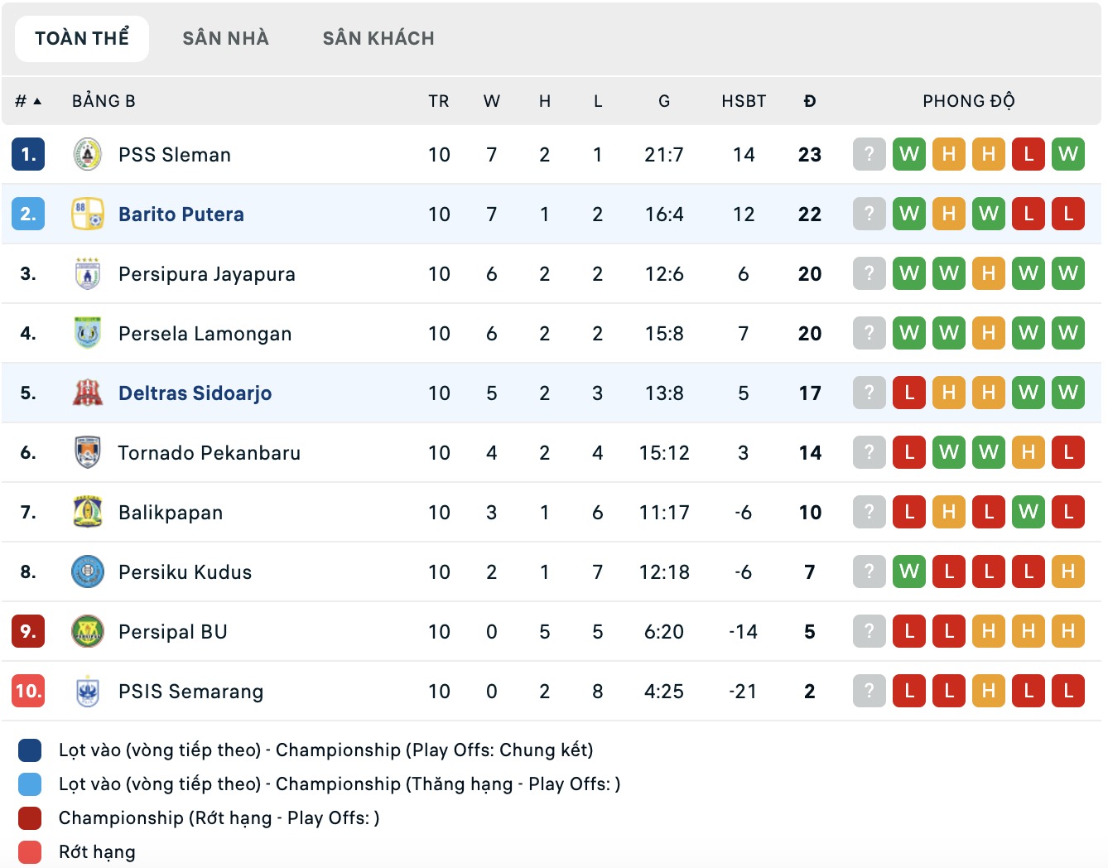Open the Barito Putera team page link
Image resolution: width=1108 pixels, height=868 pixels.
click(x=181, y=214)
